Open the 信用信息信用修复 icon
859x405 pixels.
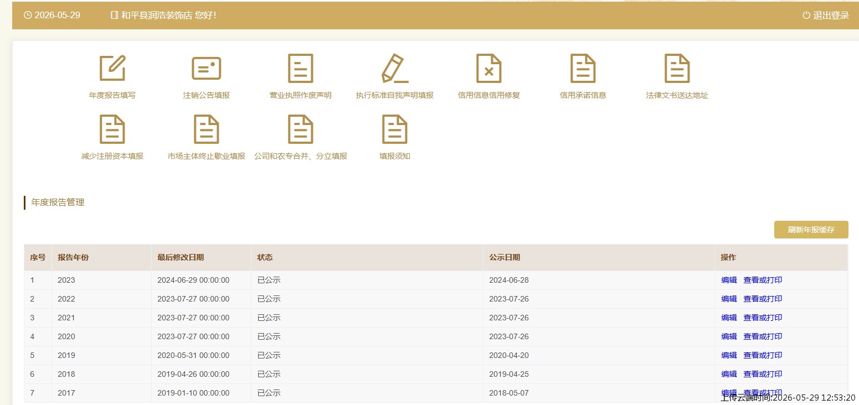(x=489, y=68)
